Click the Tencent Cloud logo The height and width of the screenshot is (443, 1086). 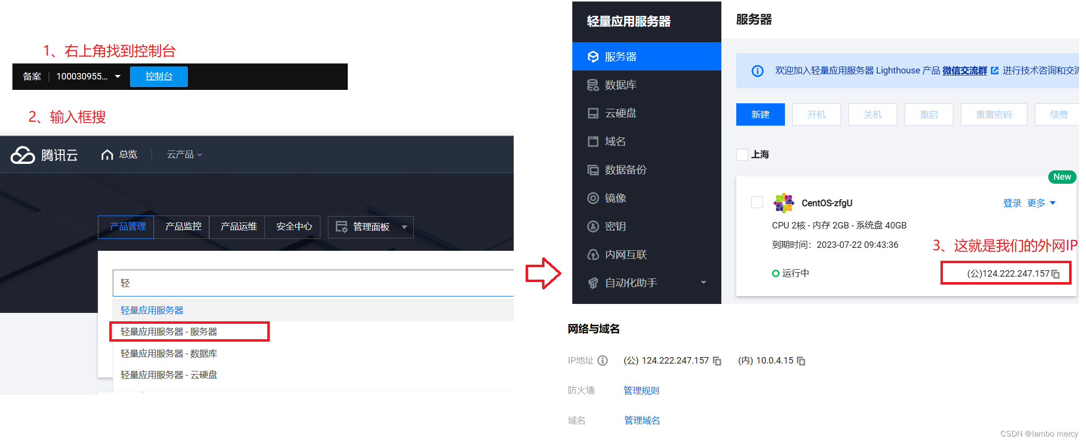click(44, 155)
